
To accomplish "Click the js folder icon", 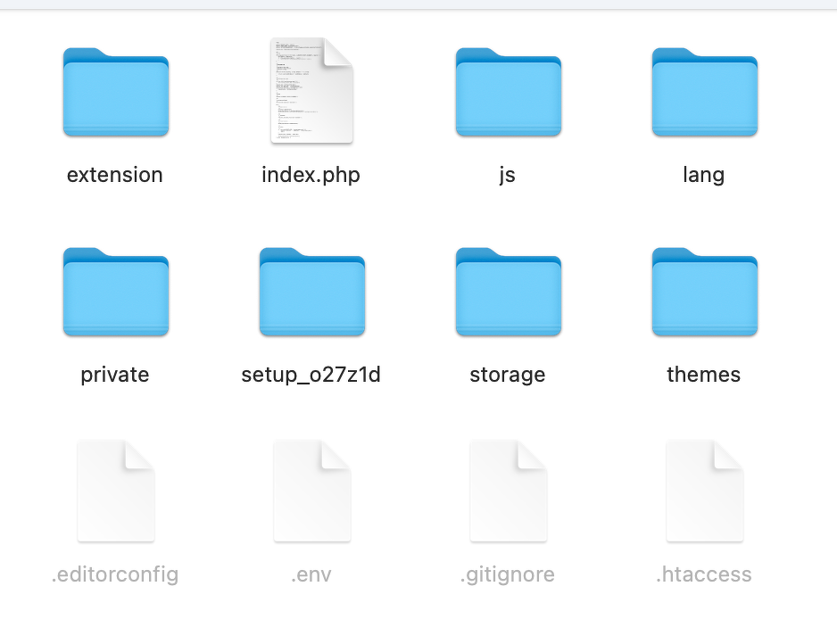I will [509, 92].
